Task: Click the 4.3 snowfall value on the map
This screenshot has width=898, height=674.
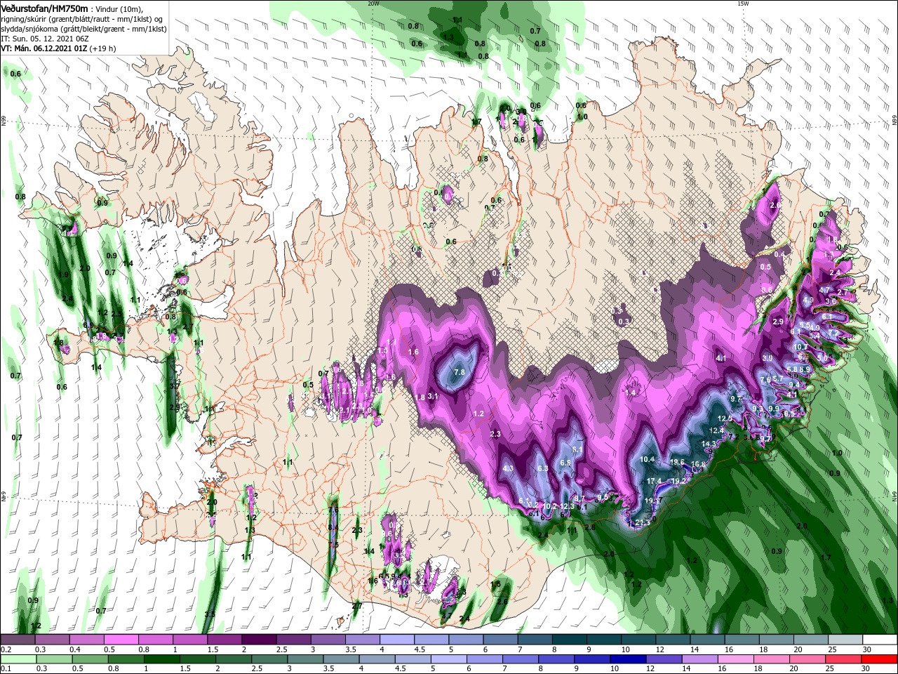Action: [509, 468]
